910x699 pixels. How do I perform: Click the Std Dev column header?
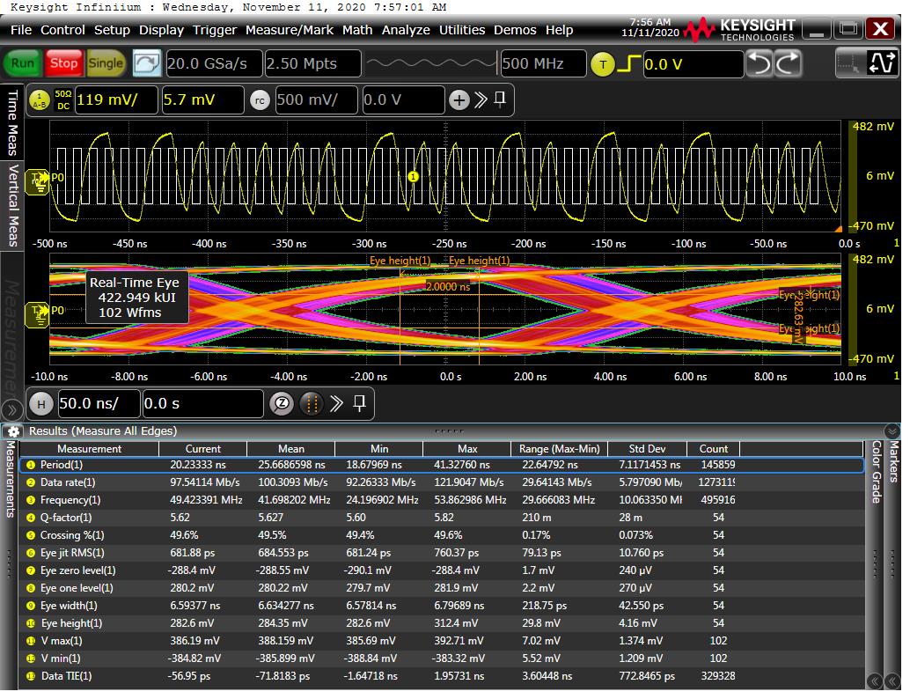[x=647, y=449]
